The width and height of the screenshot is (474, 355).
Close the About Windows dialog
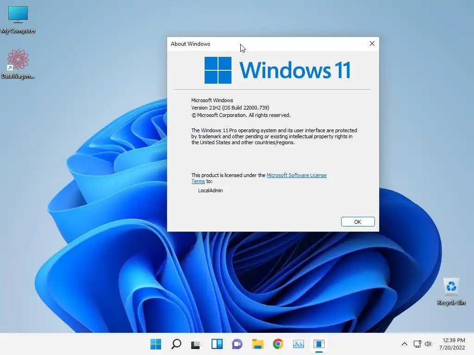point(372,44)
